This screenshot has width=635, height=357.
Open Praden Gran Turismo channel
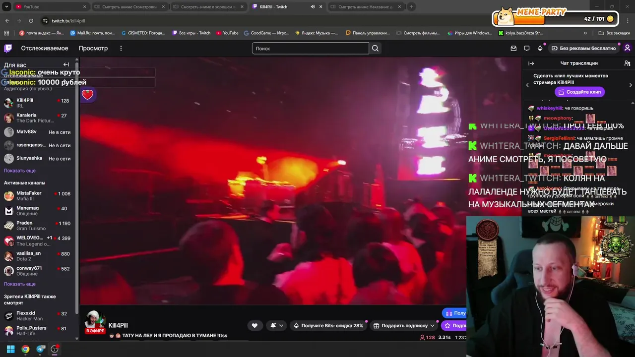[38, 226]
